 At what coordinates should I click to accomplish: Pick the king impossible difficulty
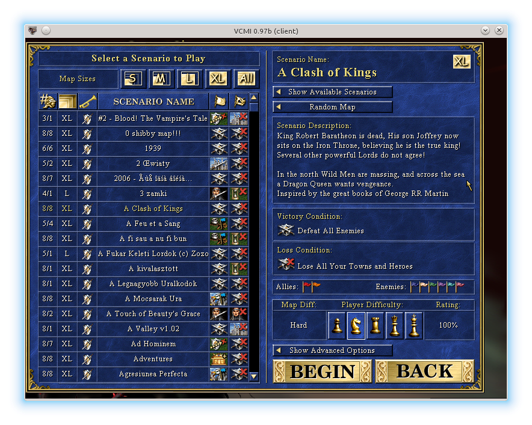(x=413, y=325)
